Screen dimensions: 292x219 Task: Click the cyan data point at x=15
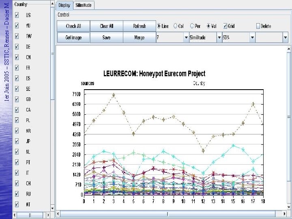point(233,146)
